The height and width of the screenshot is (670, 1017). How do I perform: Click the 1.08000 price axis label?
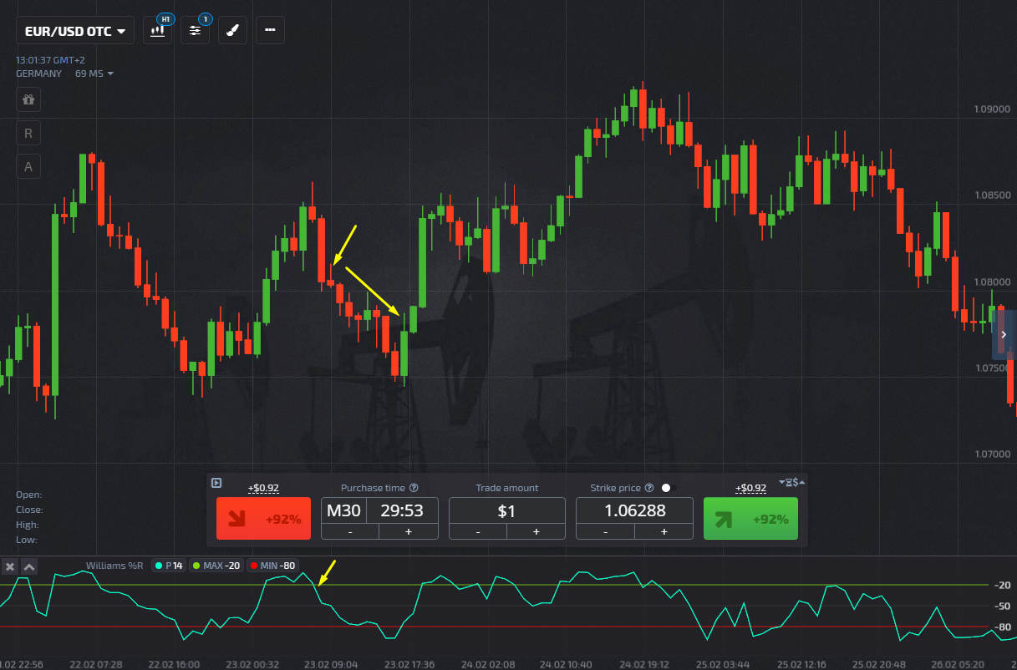[x=992, y=282]
